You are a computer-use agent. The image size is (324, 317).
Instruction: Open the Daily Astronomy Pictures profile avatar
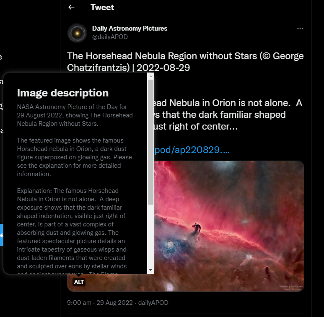coord(77,33)
